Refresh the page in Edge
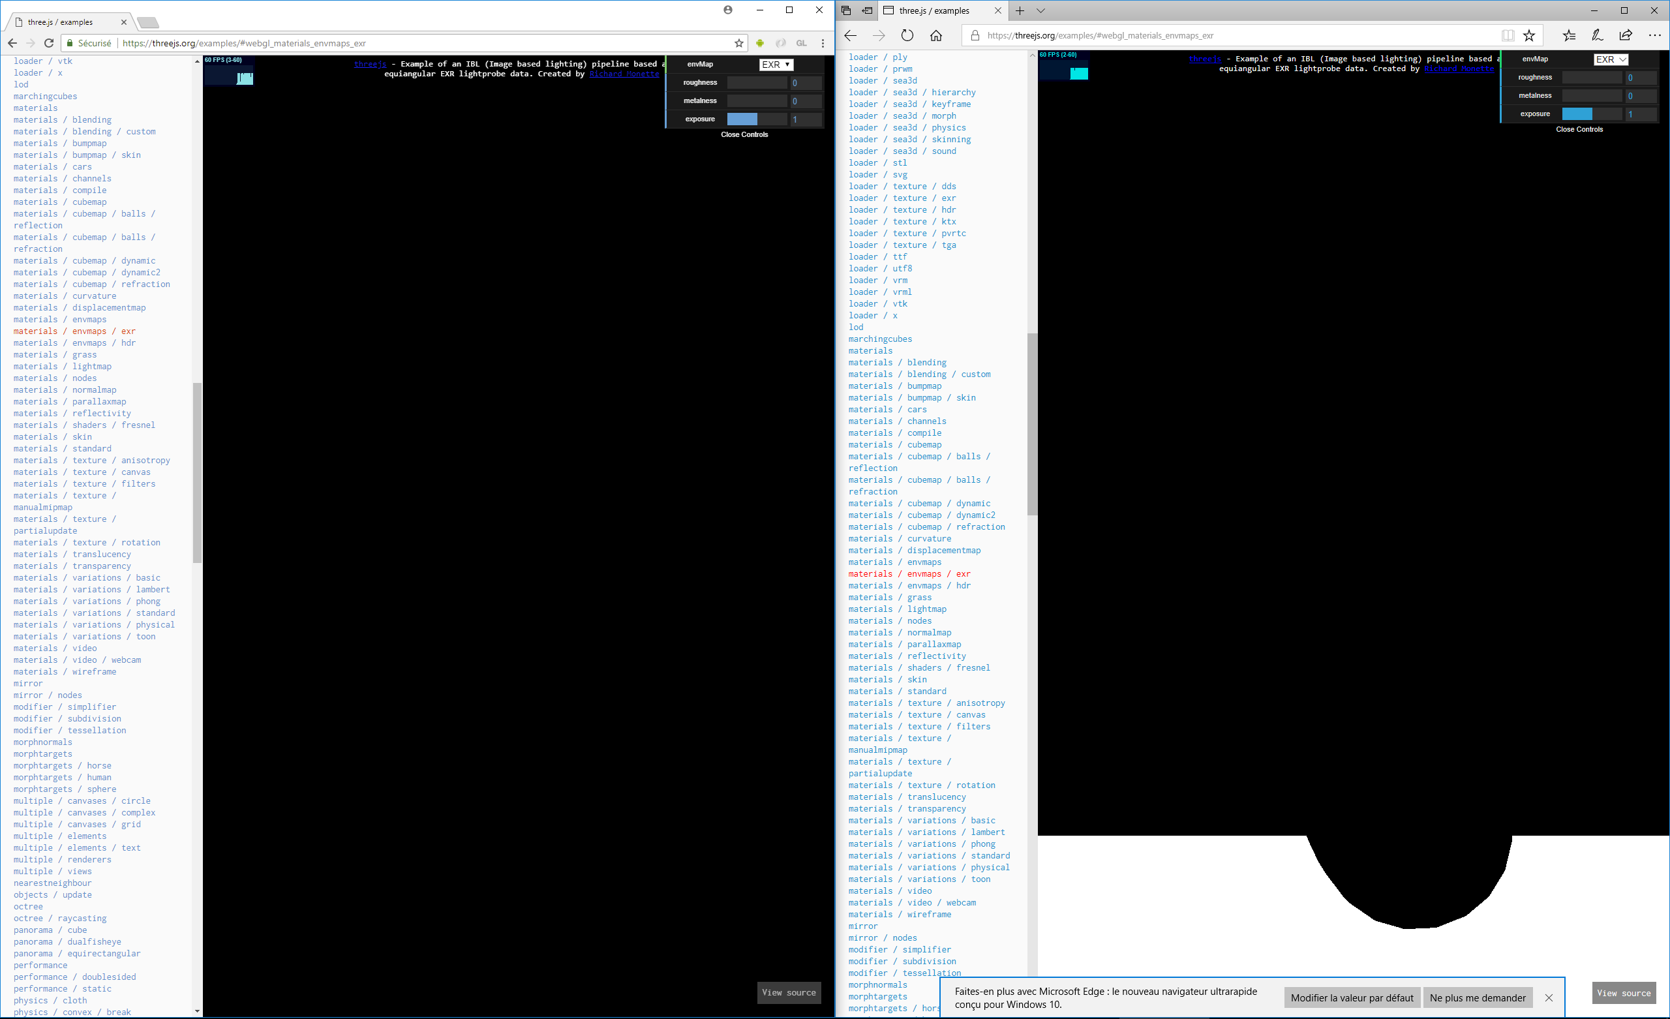Viewport: 1670px width, 1019px height. point(907,35)
